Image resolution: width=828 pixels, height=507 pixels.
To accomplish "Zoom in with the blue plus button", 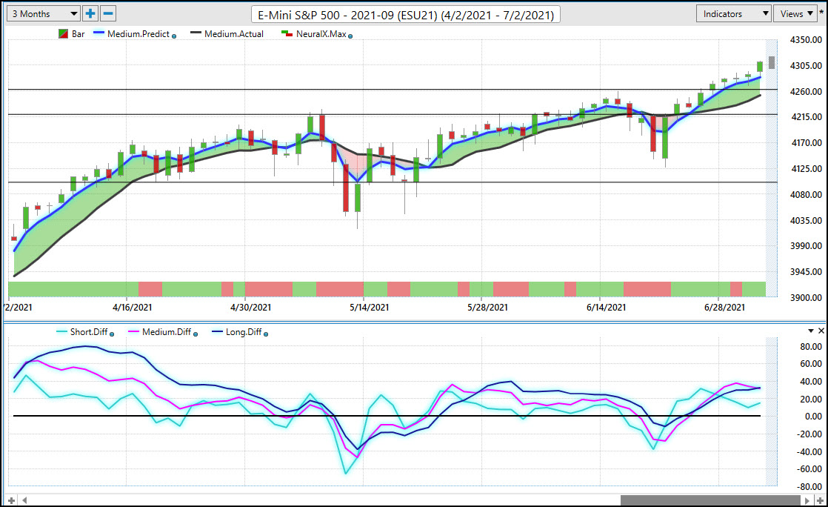I will point(90,14).
